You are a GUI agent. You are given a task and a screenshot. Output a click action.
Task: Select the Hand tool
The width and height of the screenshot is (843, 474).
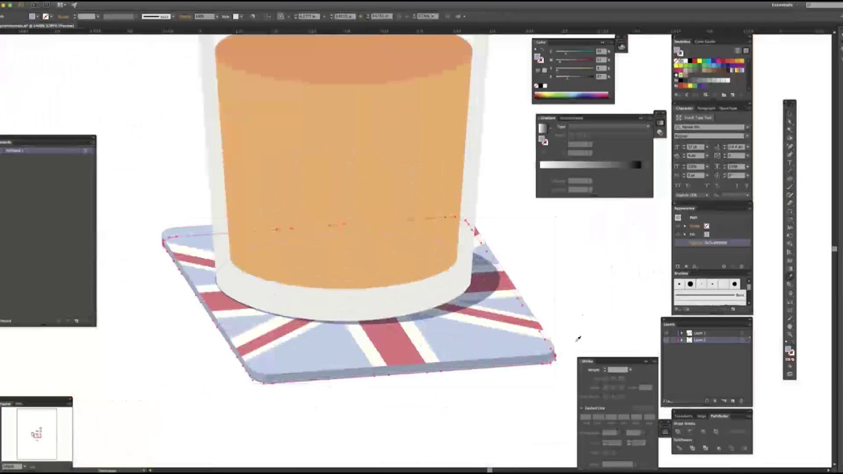click(790, 325)
